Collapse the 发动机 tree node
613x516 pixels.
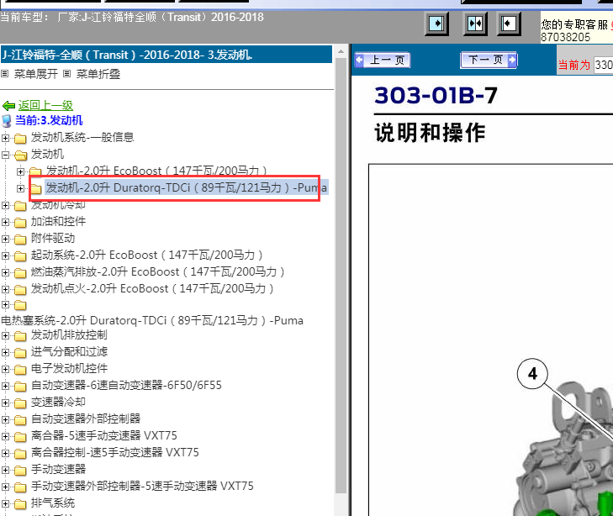(6, 155)
